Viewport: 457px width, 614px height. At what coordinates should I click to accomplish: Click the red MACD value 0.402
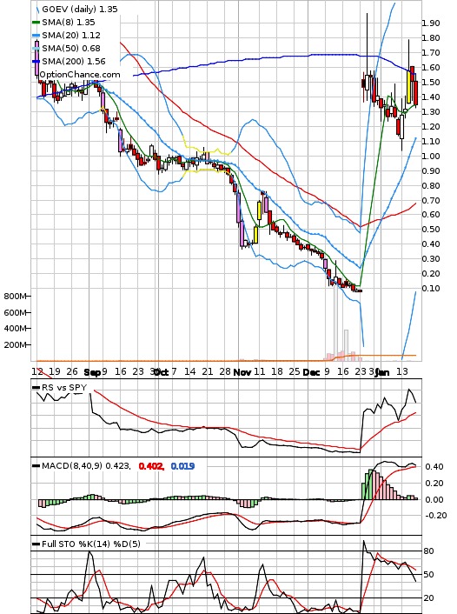point(151,466)
